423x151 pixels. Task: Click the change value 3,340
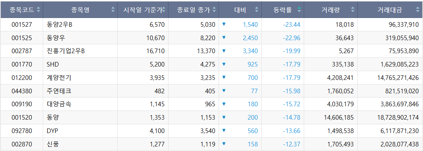pyautogui.click(x=250, y=51)
